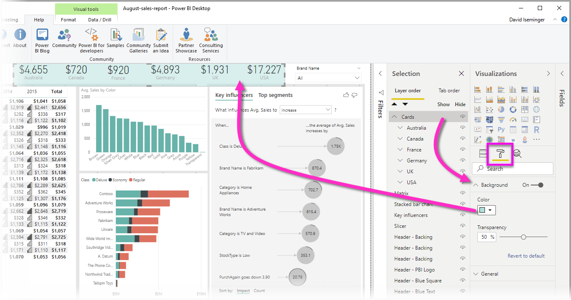Select the stacked bar chart visual
This screenshot has width=571, height=300.
coord(477,89)
